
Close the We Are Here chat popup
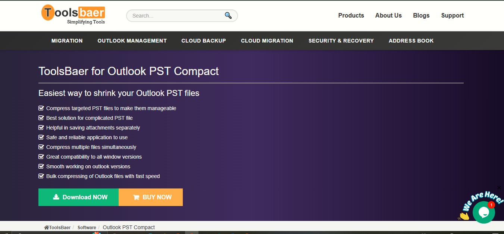click(499, 188)
